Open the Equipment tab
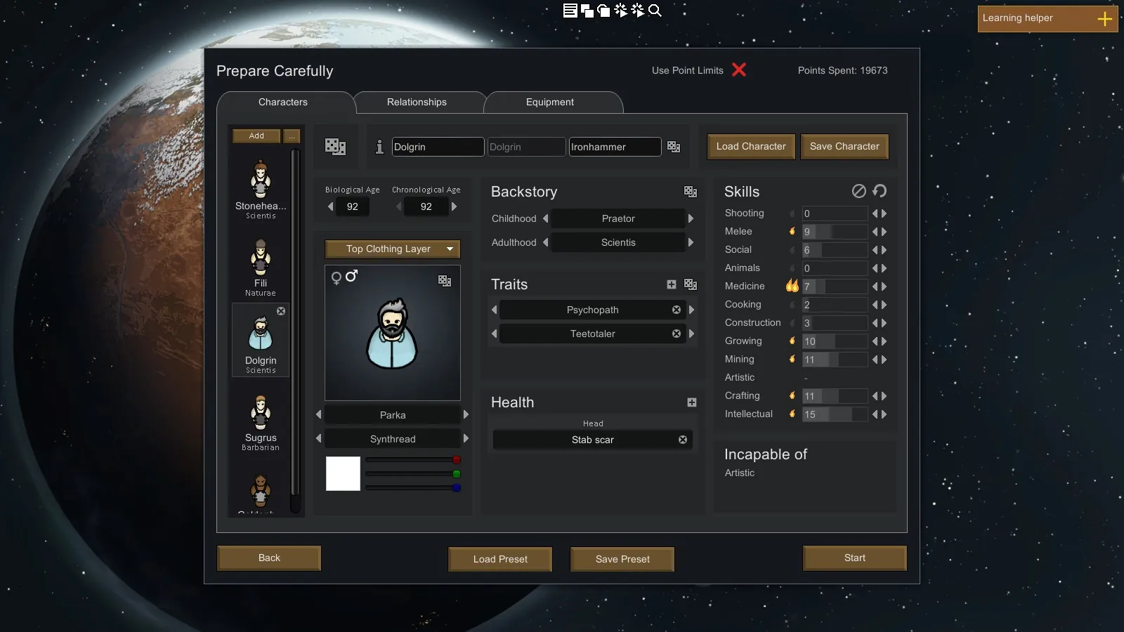 pyautogui.click(x=549, y=102)
